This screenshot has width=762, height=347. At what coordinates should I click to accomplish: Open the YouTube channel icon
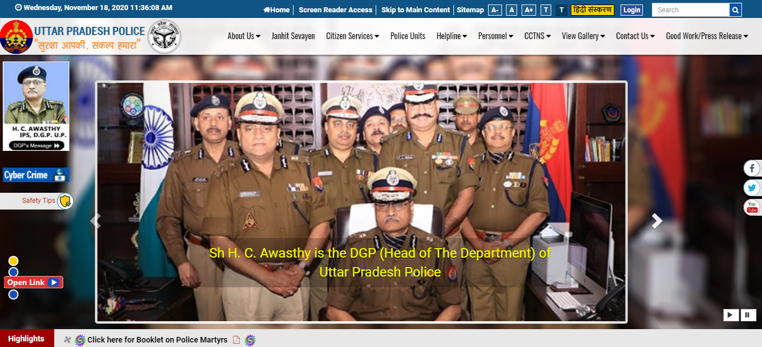pyautogui.click(x=752, y=207)
